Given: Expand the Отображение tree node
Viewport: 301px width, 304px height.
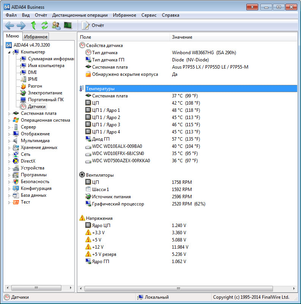Looking at the screenshot, I should tap(9, 134).
